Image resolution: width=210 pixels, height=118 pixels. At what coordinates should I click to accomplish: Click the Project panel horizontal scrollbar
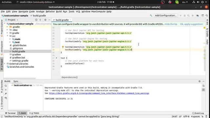coord(20,78)
